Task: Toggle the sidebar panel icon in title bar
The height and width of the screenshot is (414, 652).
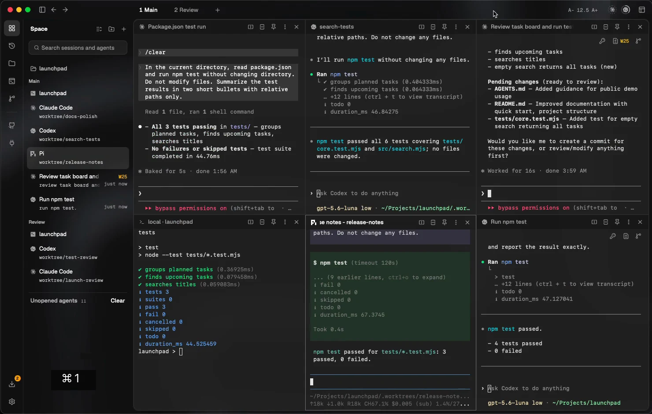Action: click(x=42, y=10)
